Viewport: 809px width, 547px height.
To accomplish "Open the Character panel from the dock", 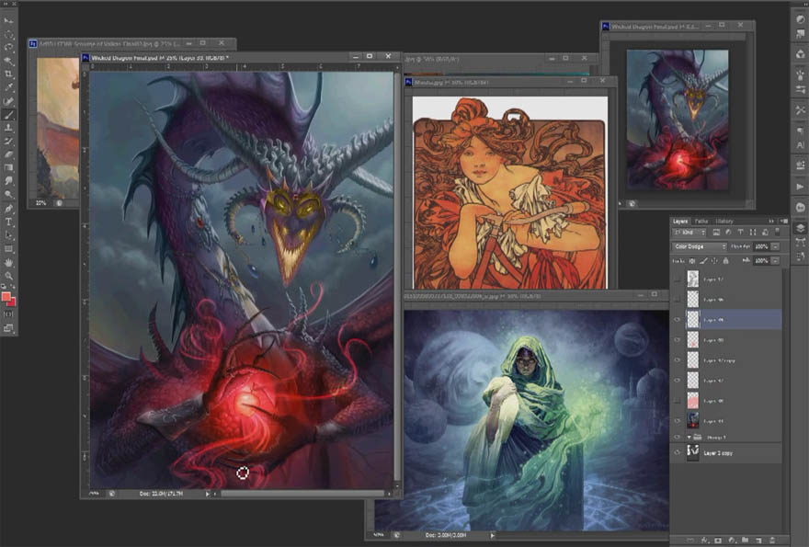I will 800,146.
